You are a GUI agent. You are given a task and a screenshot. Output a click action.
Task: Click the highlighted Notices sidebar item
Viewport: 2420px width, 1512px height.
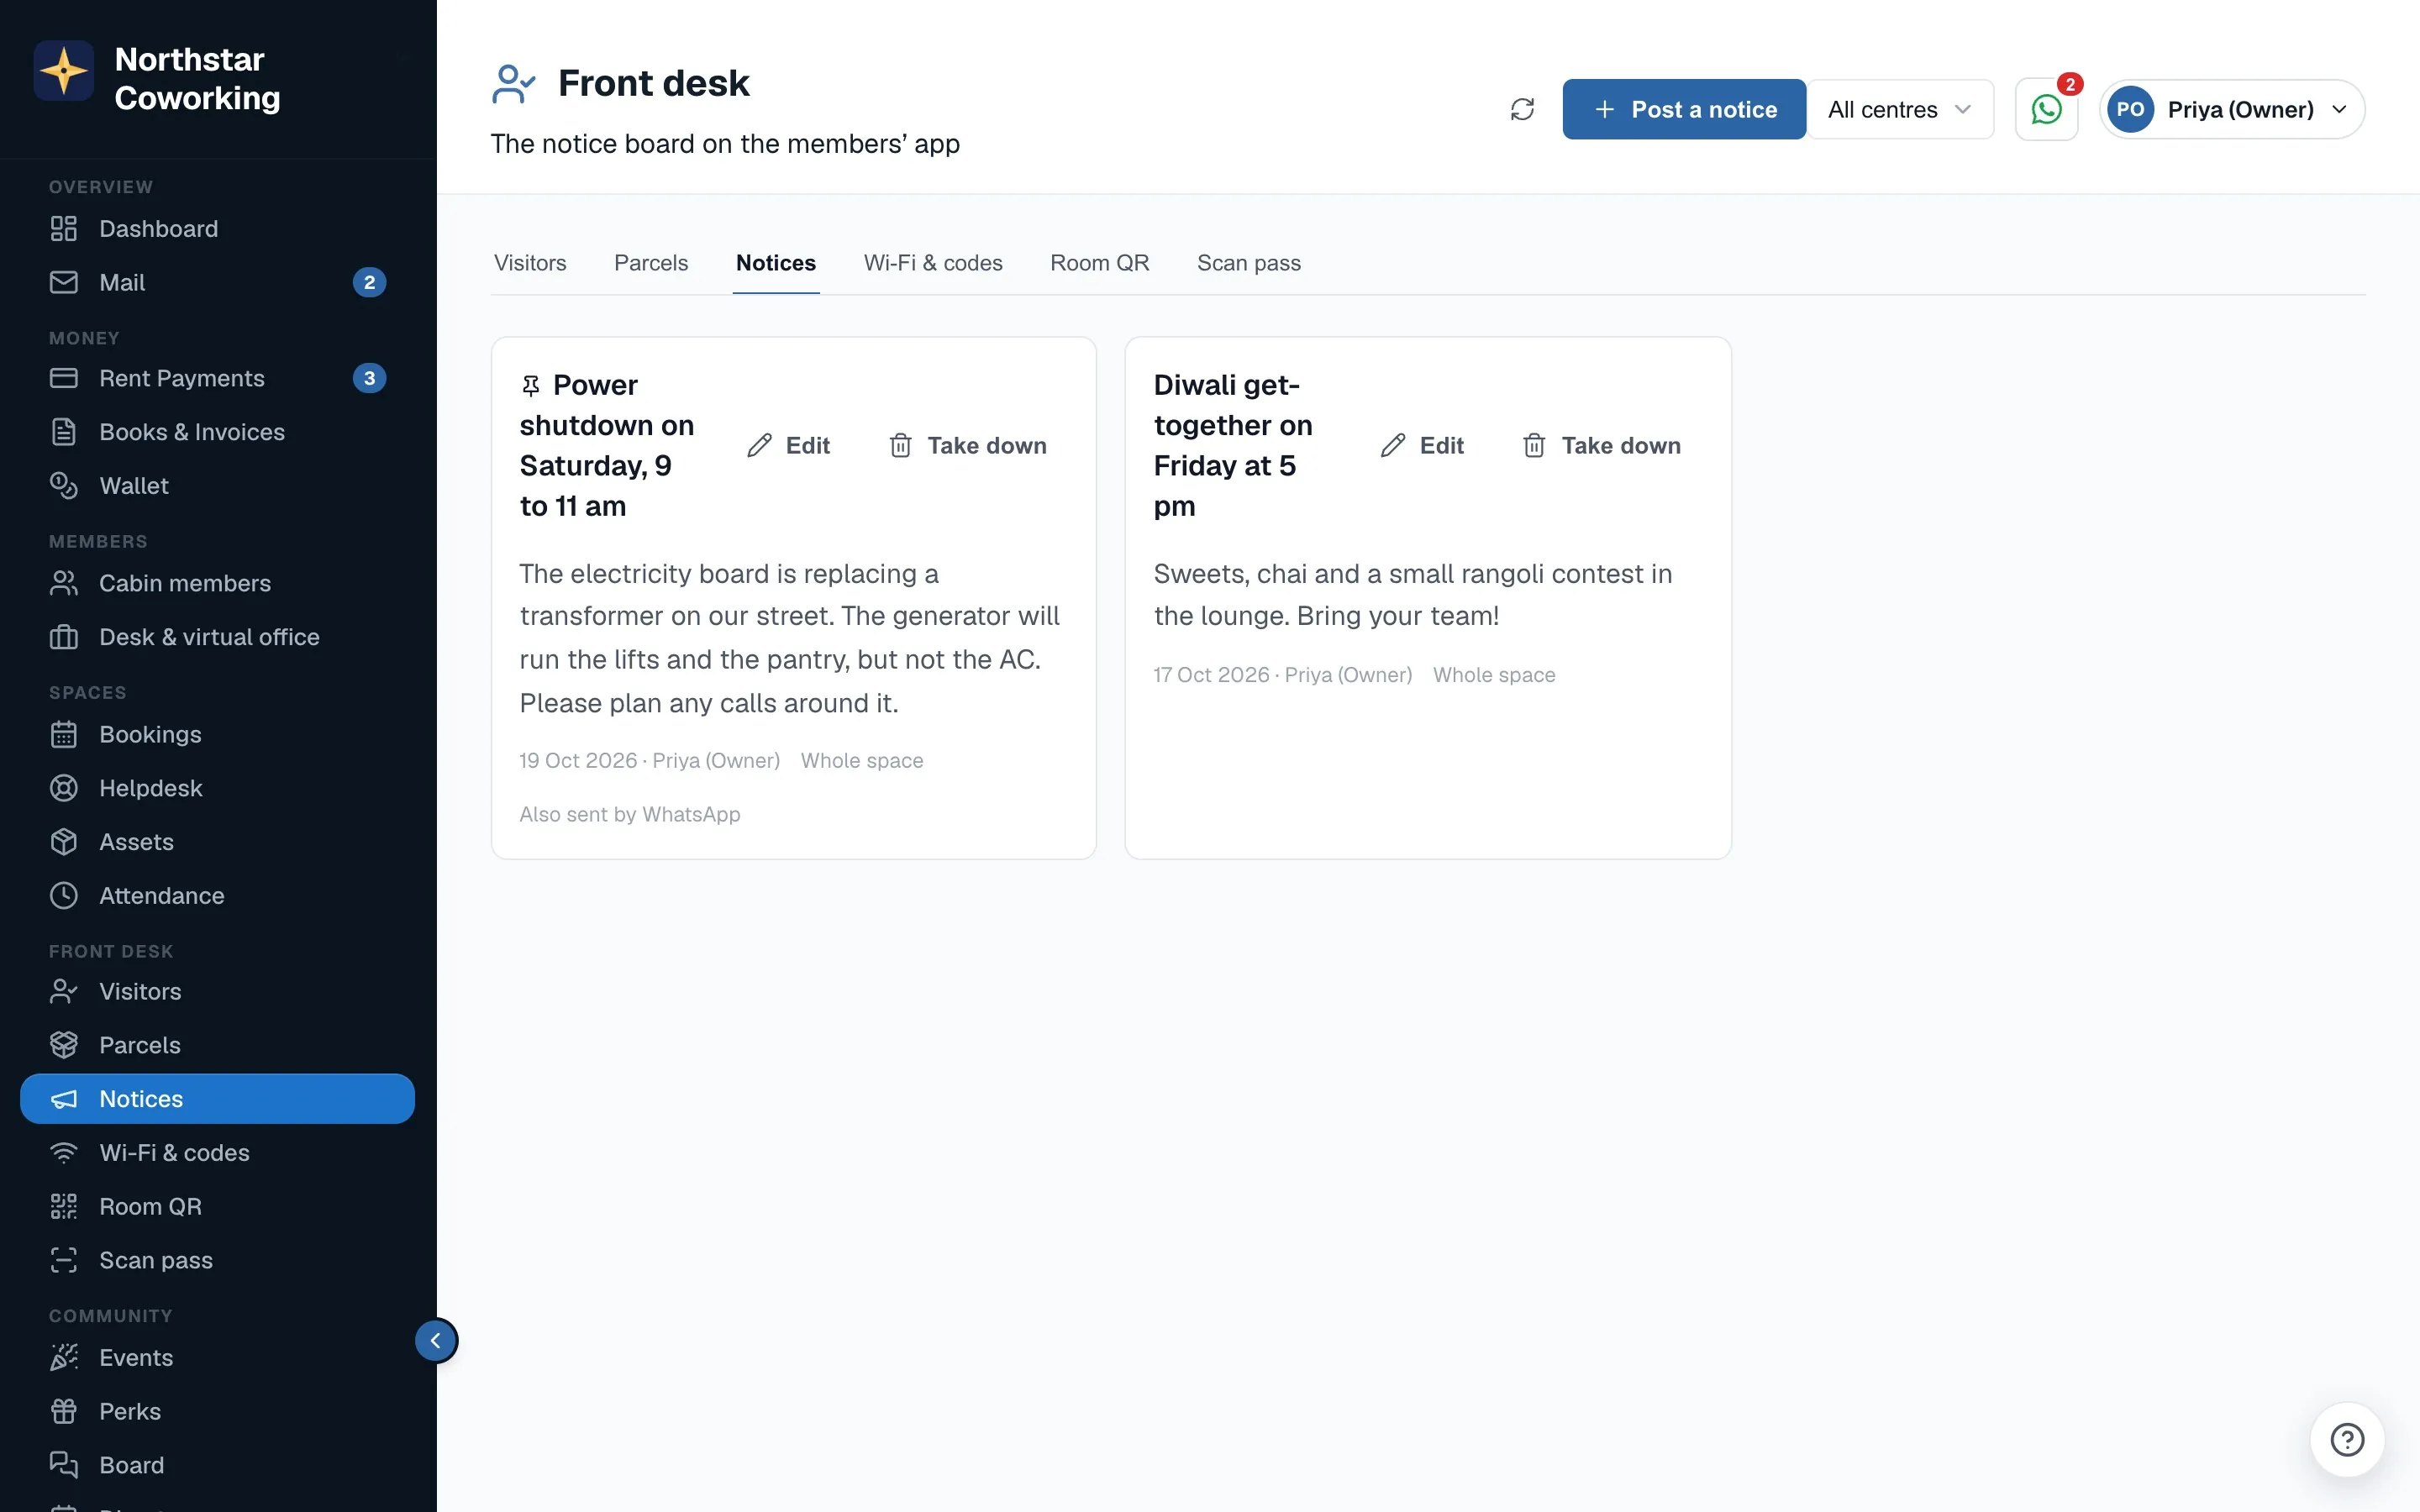click(x=217, y=1099)
